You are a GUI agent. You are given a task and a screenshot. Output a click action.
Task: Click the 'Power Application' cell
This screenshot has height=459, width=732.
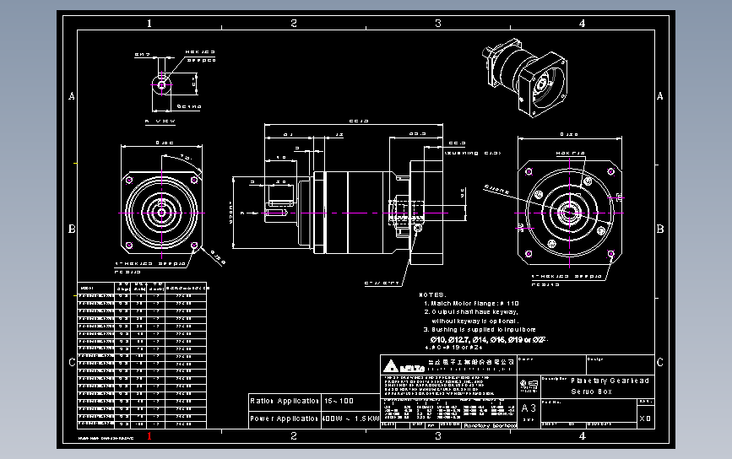click(285, 418)
